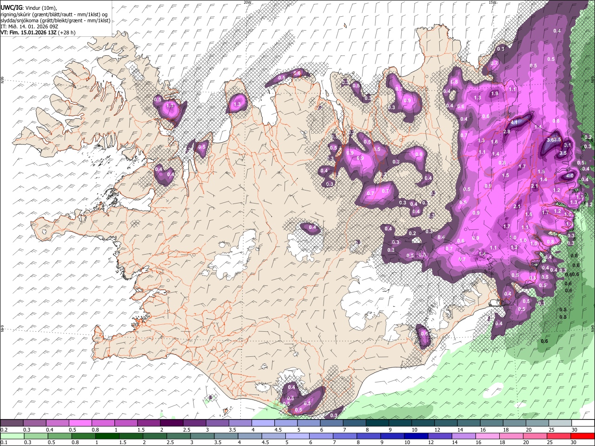Pick the upper scale swatch between 25 and 30
The width and height of the screenshot is (595, 446).
[x=560, y=423]
